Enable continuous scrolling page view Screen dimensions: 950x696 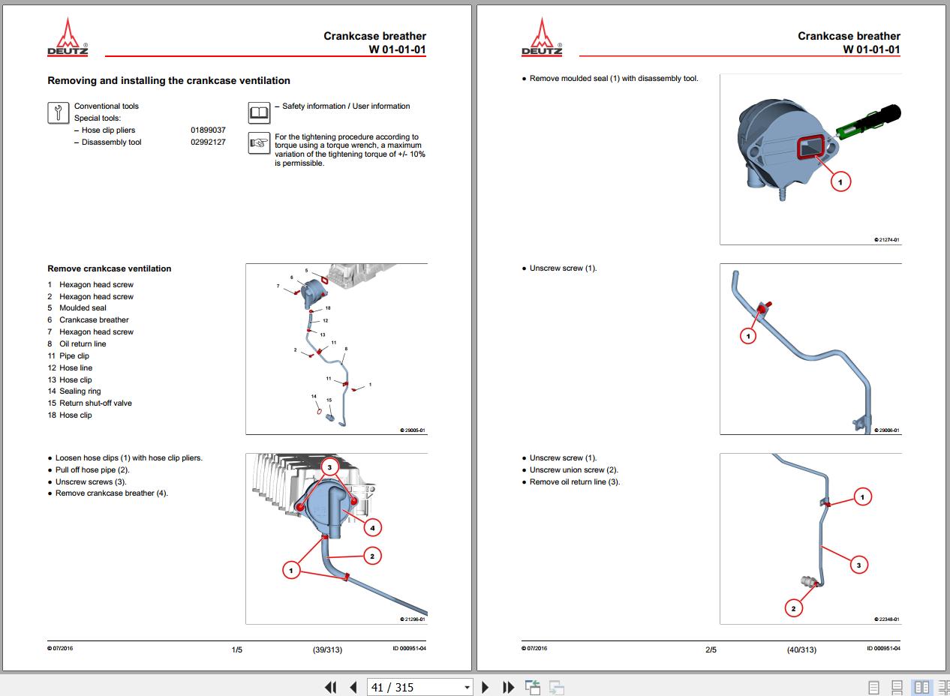click(x=897, y=687)
